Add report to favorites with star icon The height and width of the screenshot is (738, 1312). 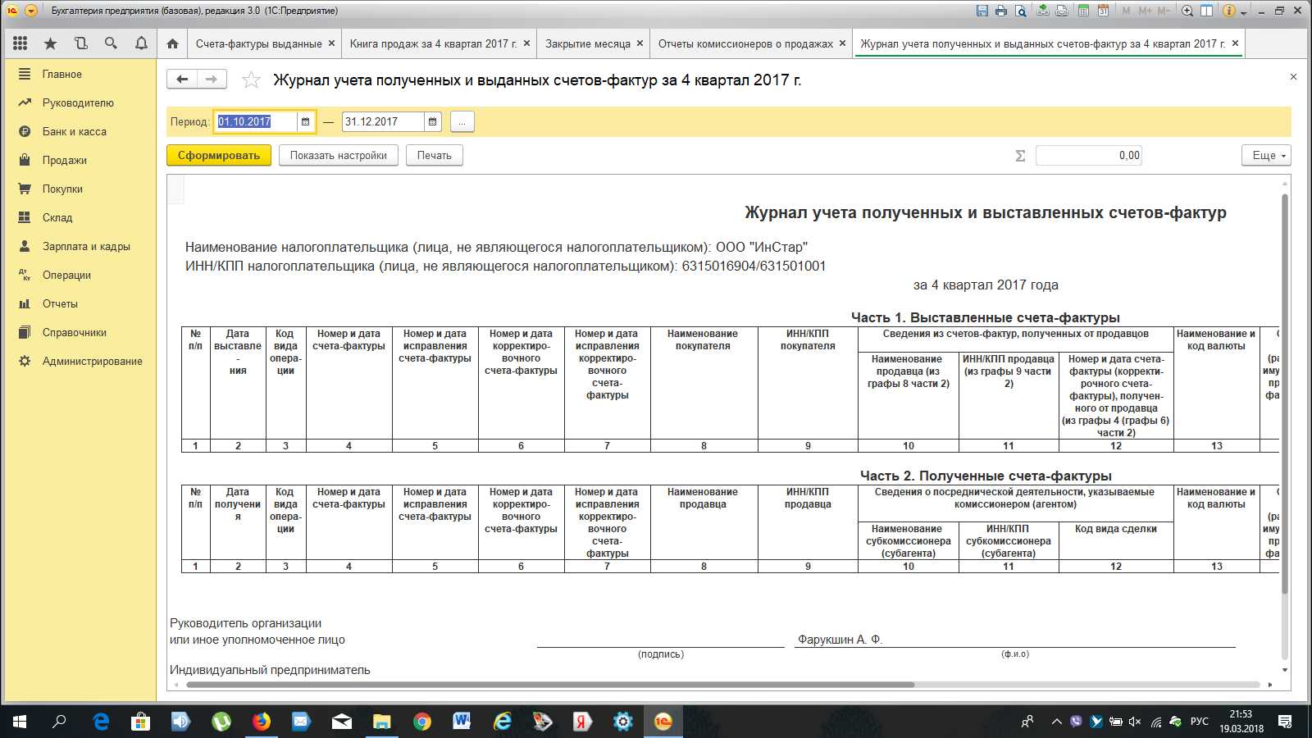click(x=251, y=80)
